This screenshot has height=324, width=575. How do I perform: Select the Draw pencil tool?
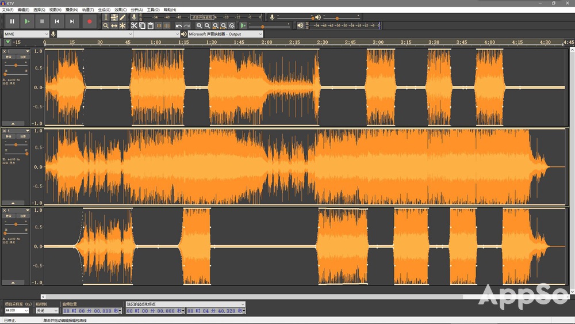click(x=122, y=17)
